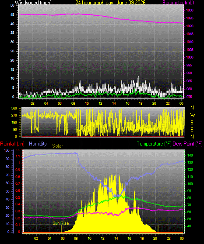Click the Windspeed (mph) axis title
This screenshot has height=244, width=204.
pyautogui.click(x=33, y=3)
